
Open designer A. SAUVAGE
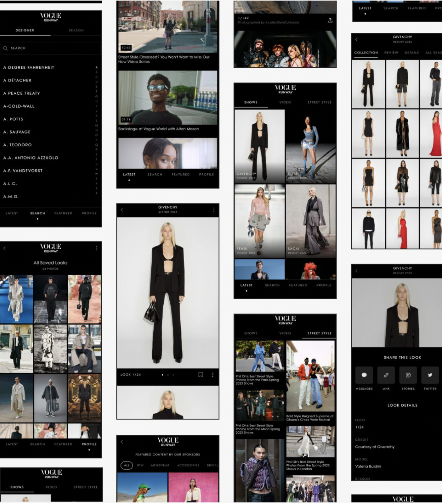pyautogui.click(x=17, y=132)
